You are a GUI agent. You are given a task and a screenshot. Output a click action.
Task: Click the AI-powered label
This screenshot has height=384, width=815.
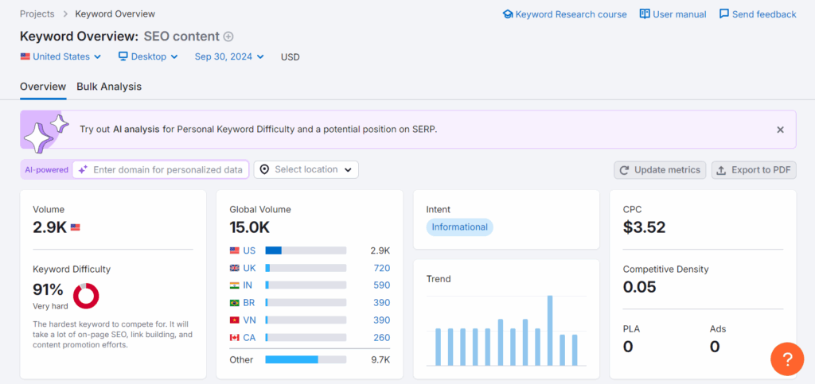pos(46,169)
